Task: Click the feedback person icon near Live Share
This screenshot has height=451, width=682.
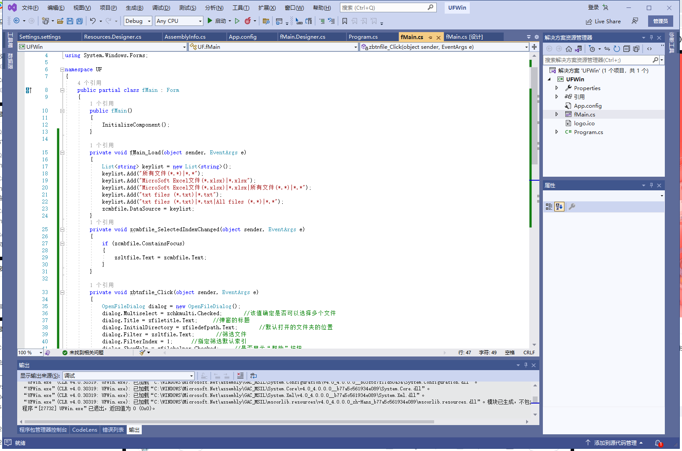Action: tap(635, 21)
